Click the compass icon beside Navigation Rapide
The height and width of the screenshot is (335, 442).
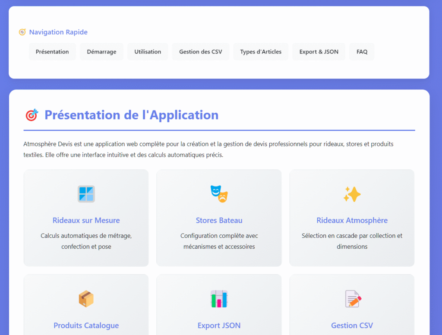click(x=22, y=32)
